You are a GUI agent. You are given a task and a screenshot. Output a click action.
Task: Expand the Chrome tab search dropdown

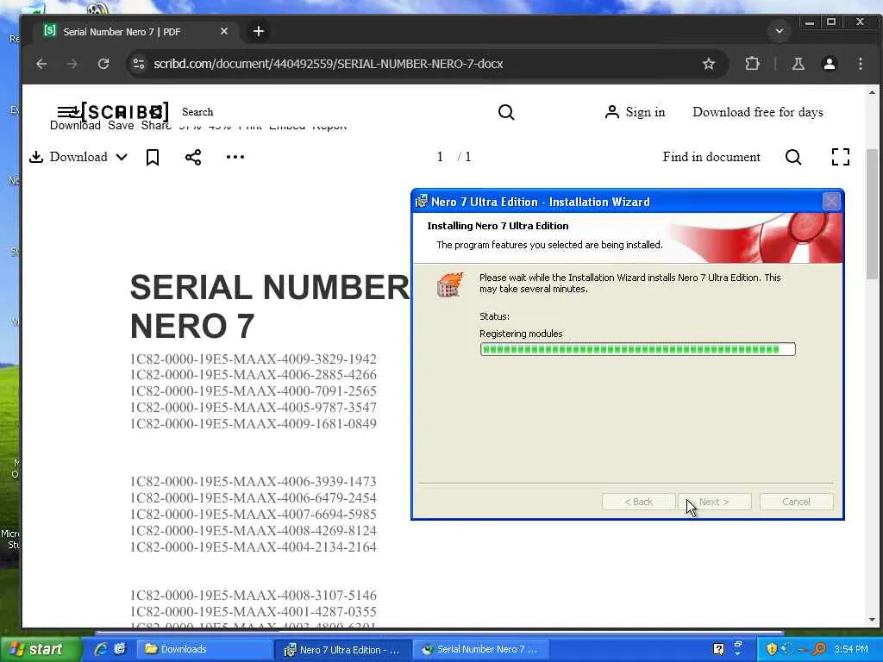coord(780,32)
